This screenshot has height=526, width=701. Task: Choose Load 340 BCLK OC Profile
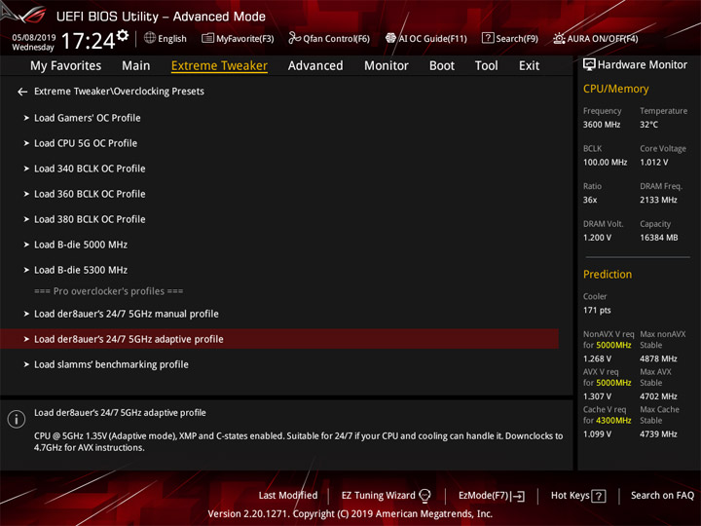[x=90, y=169]
